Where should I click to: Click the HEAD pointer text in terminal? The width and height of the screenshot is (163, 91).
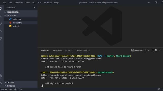(x=100, y=56)
